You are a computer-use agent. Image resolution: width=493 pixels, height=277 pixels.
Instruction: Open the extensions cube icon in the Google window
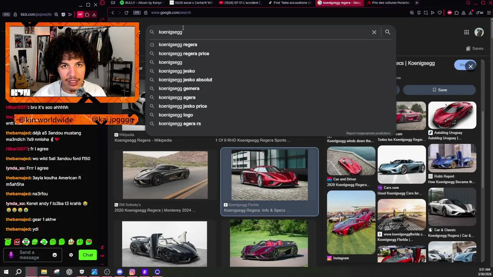pyautogui.click(x=456, y=13)
